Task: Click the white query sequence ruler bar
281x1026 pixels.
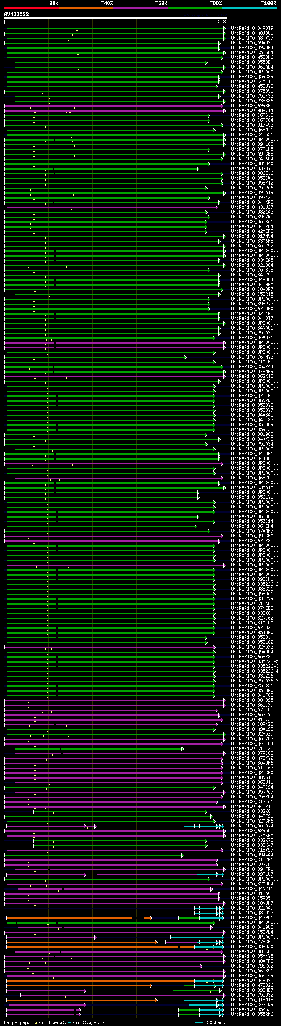Action: click(115, 18)
